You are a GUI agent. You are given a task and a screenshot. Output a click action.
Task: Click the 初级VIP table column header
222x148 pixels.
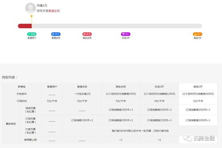[159, 86]
